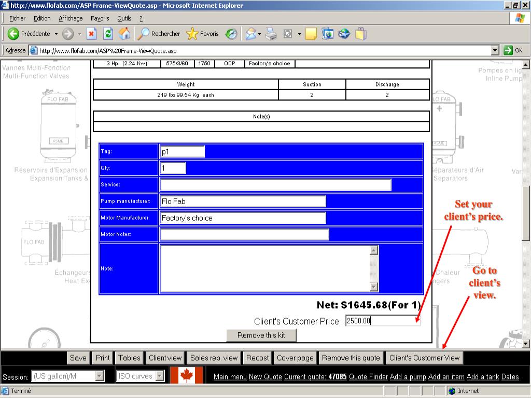
Task: Click the Motor Manufacturer field
Action: pyautogui.click(x=243, y=218)
